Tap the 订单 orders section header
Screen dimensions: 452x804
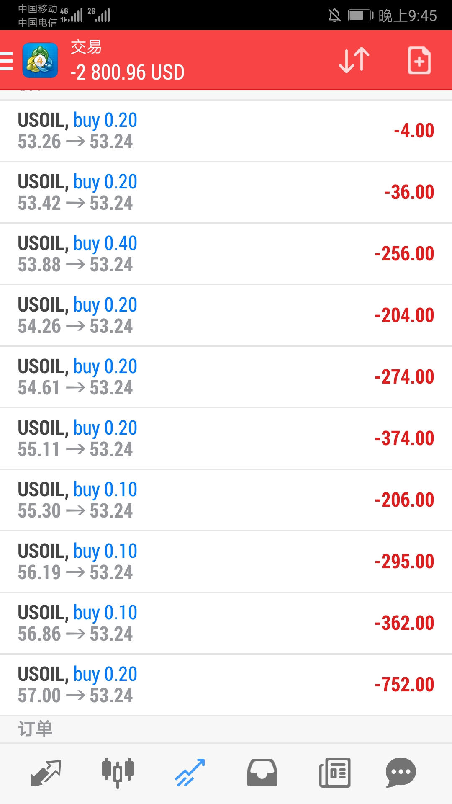pyautogui.click(x=35, y=729)
